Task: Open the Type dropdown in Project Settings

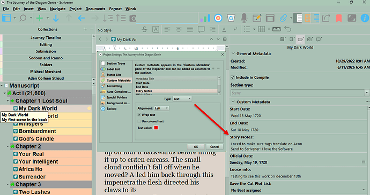Action: tap(182, 99)
